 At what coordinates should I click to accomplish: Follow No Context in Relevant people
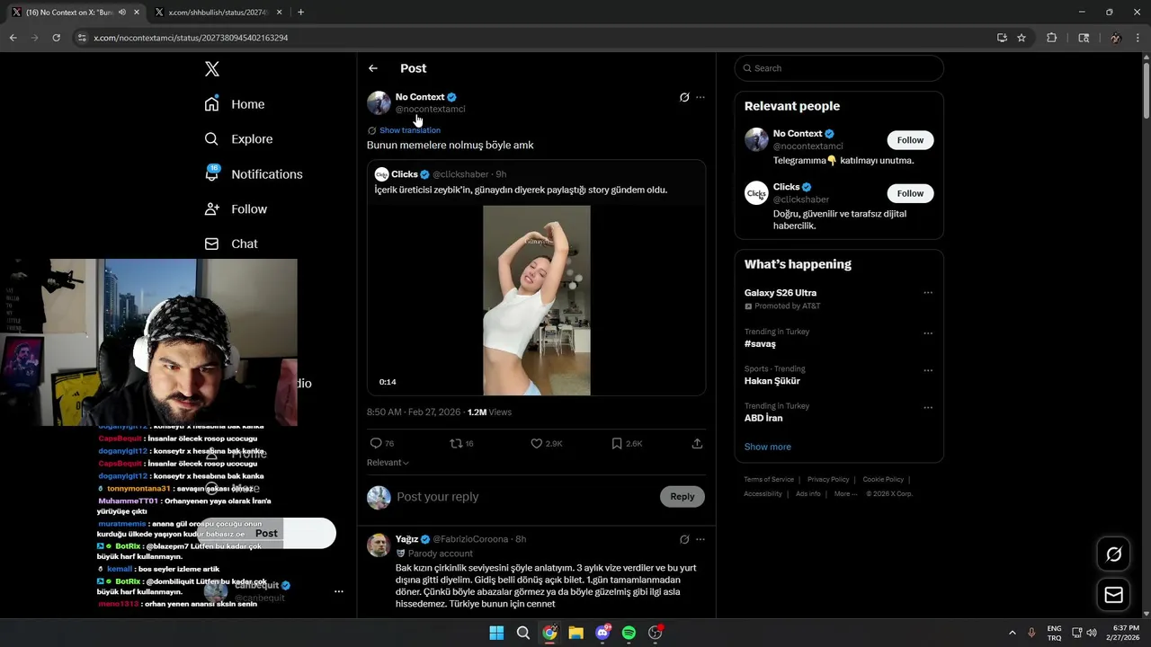(910, 140)
